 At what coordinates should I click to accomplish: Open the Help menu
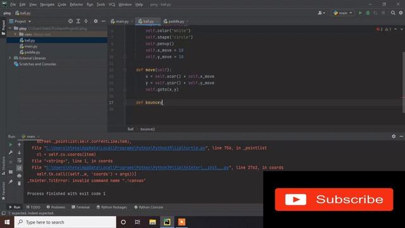click(x=139, y=4)
